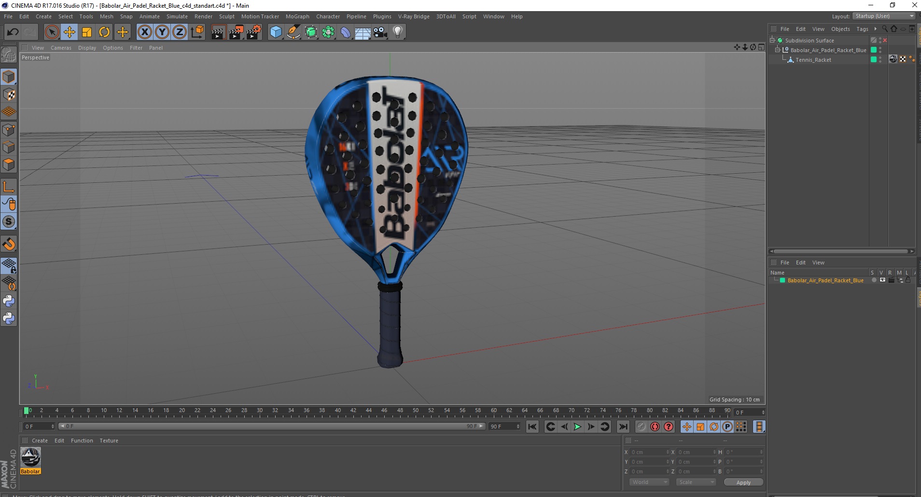Collapse the Babolar_Air_Padel_Racket_Blue null object
This screenshot has height=497, width=921.
click(778, 50)
